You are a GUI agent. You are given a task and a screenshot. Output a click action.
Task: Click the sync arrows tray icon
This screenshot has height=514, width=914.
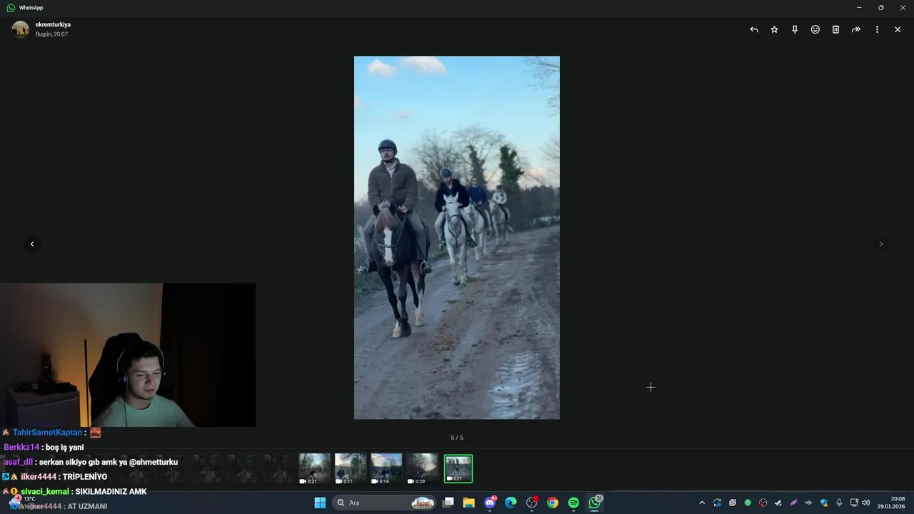717,503
